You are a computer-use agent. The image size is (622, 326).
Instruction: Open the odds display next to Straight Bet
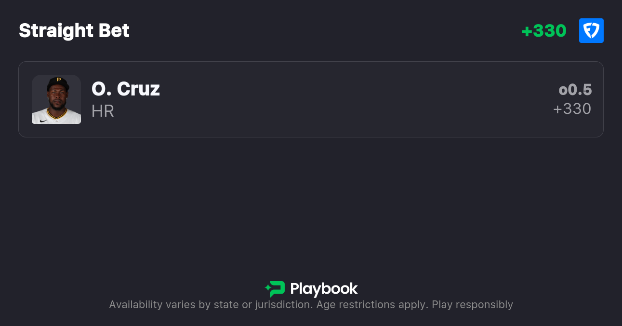coord(544,30)
